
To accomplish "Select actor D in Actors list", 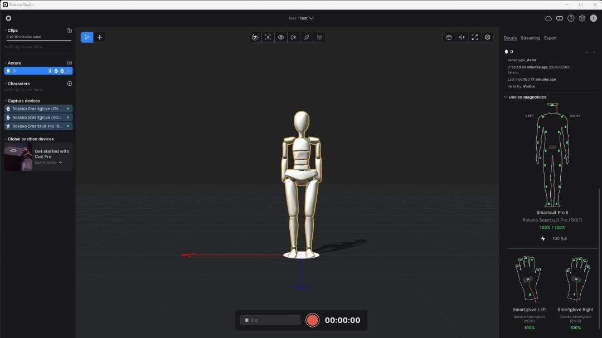I will tap(38, 71).
